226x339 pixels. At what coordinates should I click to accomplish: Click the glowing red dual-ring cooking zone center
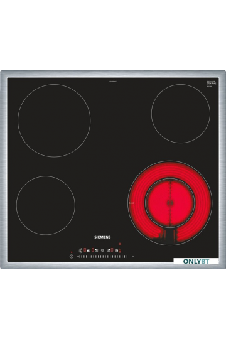(170, 203)
